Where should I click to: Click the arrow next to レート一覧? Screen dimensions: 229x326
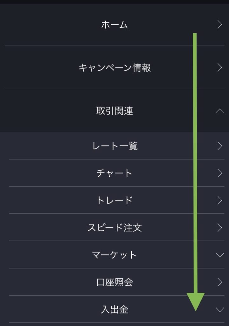pyautogui.click(x=219, y=146)
